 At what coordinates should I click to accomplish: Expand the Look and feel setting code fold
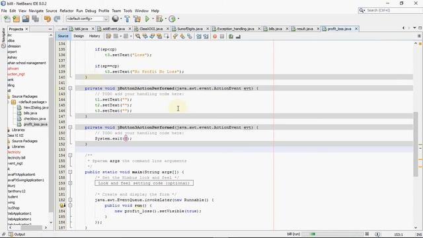(x=70, y=183)
